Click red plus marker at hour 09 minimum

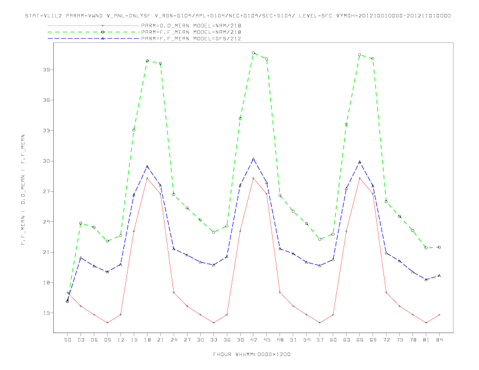tap(107, 323)
